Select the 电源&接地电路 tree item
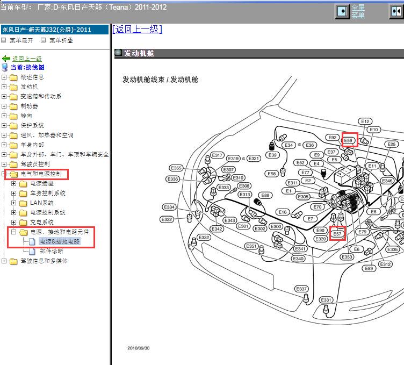Screen dimensions: 404x365 click(60, 241)
